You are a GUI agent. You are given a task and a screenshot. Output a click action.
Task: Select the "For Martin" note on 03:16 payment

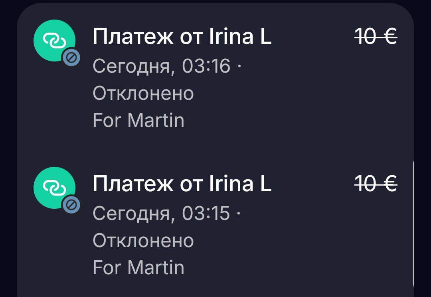pos(138,120)
